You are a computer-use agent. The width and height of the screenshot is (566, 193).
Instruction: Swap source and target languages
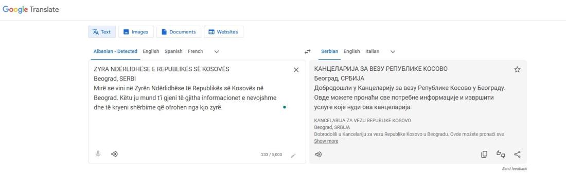pos(307,51)
